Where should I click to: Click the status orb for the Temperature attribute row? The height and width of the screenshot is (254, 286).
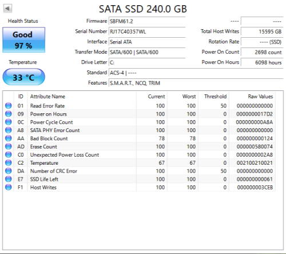click(x=8, y=163)
